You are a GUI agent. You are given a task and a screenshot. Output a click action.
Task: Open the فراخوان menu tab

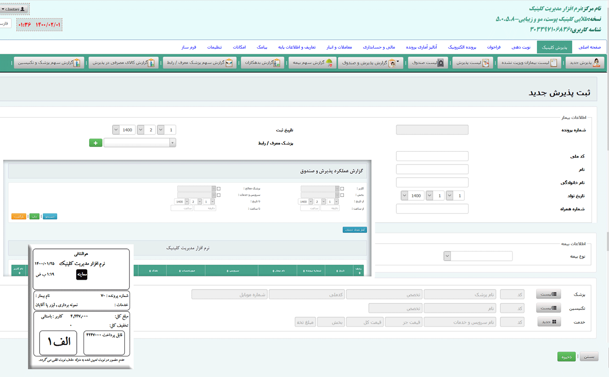tap(494, 47)
